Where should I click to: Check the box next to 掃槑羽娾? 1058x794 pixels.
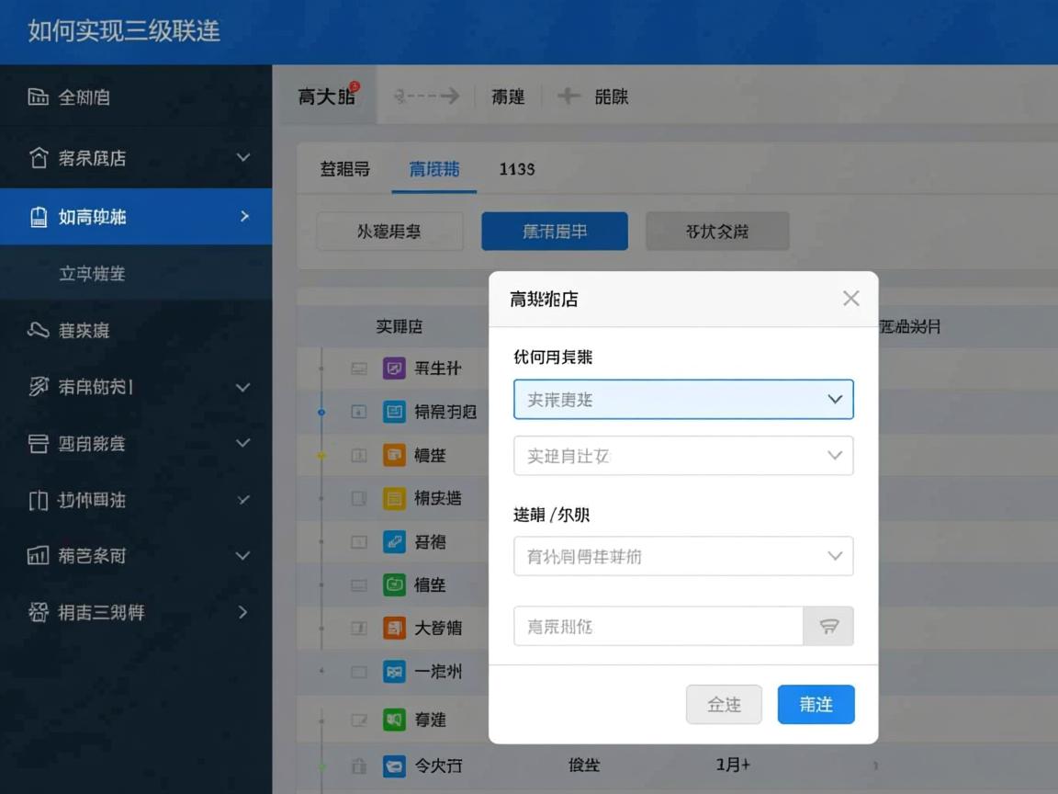point(357,411)
